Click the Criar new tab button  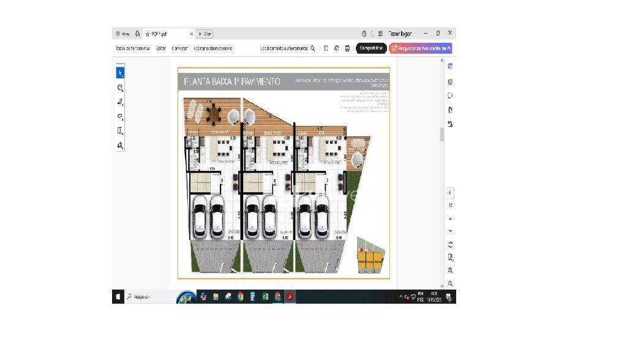click(205, 34)
